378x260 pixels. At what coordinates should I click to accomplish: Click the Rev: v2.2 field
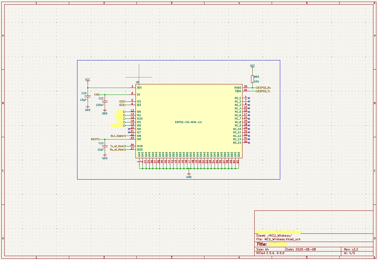[351, 249]
